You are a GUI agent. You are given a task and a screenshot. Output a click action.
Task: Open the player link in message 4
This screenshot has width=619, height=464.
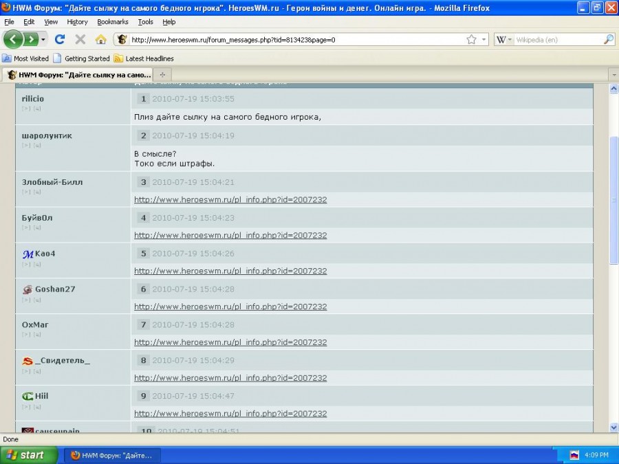click(230, 235)
